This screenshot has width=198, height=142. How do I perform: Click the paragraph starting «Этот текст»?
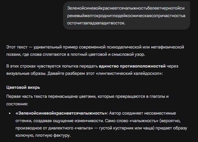click(x=95, y=51)
